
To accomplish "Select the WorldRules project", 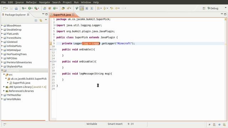I will (x=14, y=99).
